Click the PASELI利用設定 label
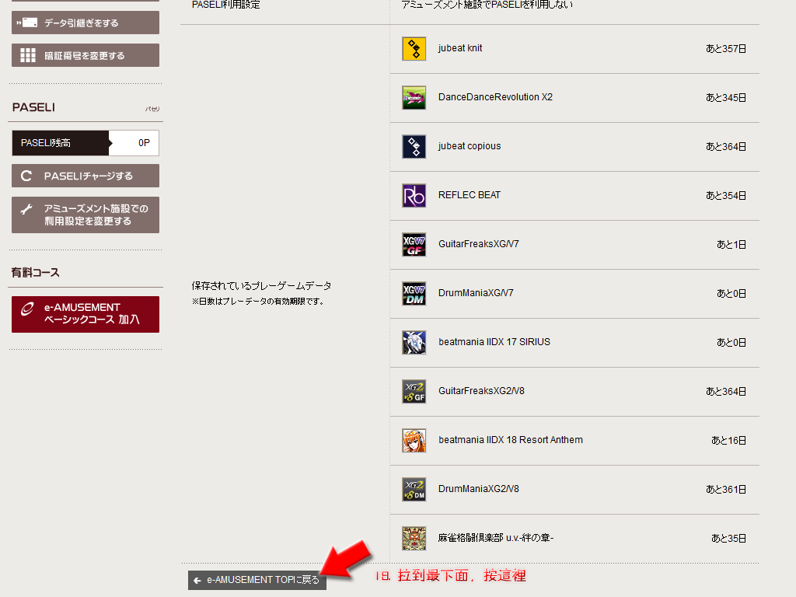Viewport: 796px width, 597px height. pos(226,5)
